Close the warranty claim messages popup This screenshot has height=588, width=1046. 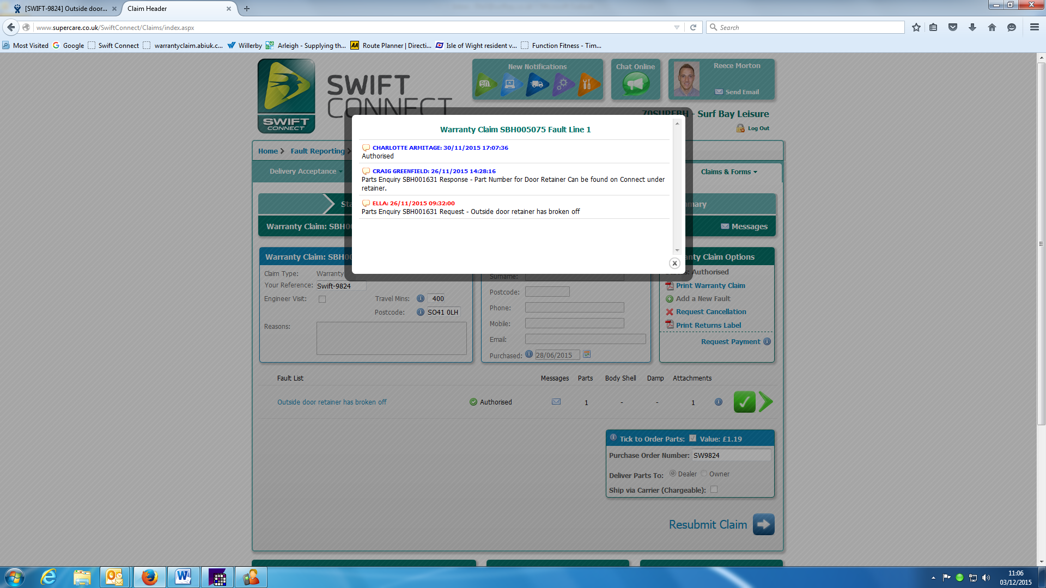(674, 264)
